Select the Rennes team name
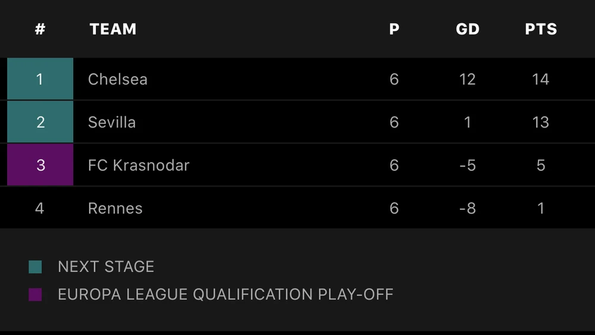 click(x=115, y=208)
